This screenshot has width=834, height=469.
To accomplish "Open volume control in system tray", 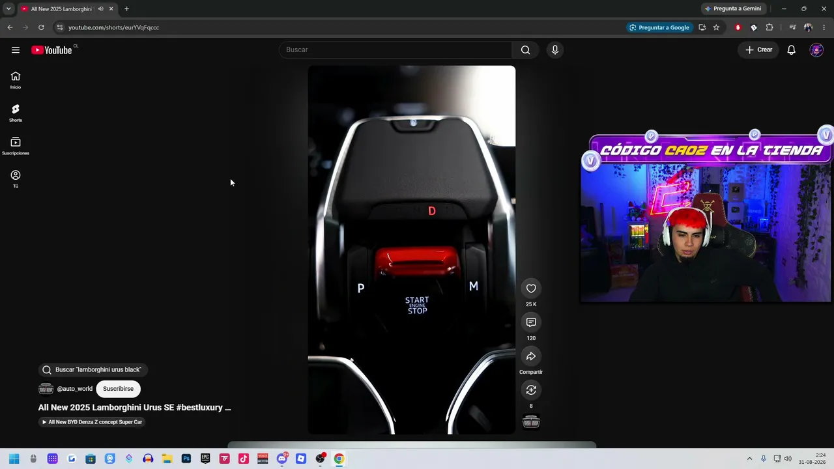I will point(788,459).
